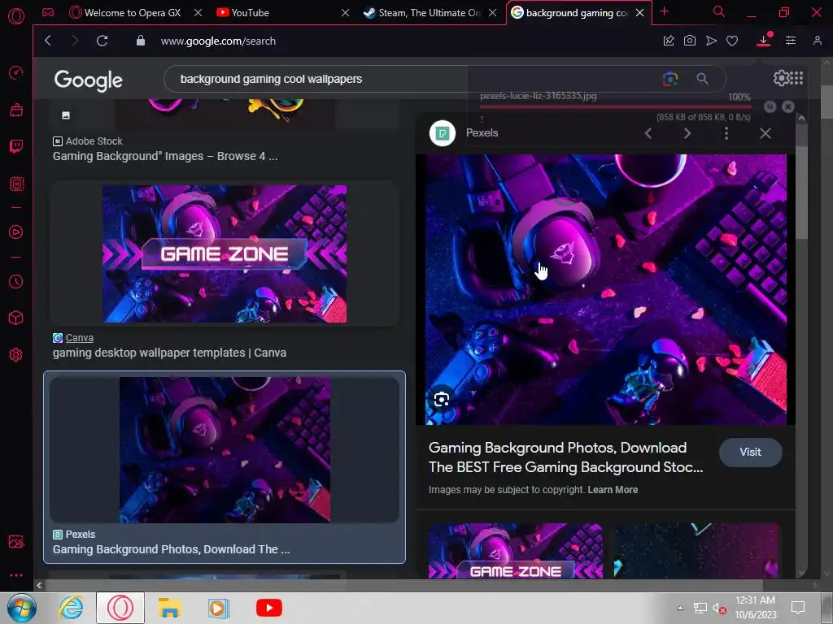Open GX Control speedometer icon in sidebar
This screenshot has height=624, width=833.
16,72
